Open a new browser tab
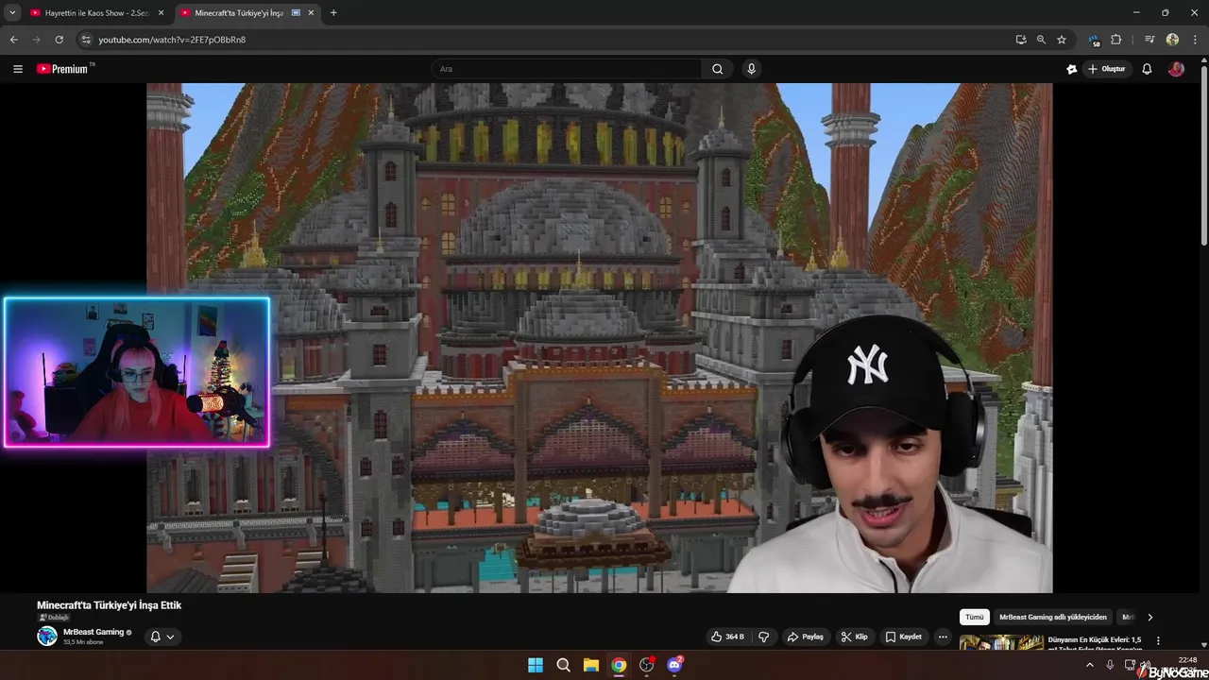 [x=333, y=13]
